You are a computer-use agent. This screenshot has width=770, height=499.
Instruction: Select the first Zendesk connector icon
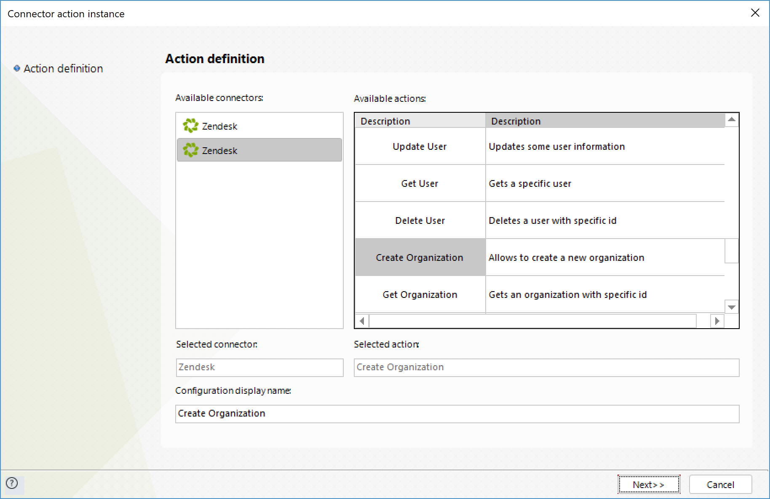point(190,125)
